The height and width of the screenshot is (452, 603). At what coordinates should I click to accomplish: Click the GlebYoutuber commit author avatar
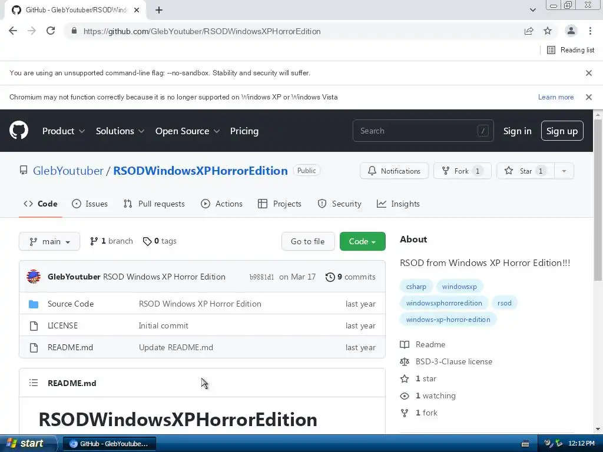(34, 277)
